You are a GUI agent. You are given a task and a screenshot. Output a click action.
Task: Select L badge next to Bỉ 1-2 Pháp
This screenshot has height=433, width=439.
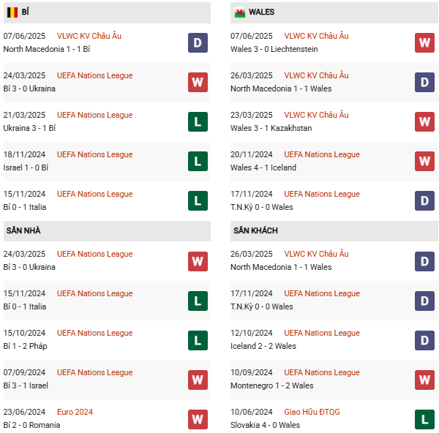tap(198, 339)
